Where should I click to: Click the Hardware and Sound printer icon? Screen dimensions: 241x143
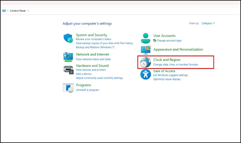[x=69, y=70]
